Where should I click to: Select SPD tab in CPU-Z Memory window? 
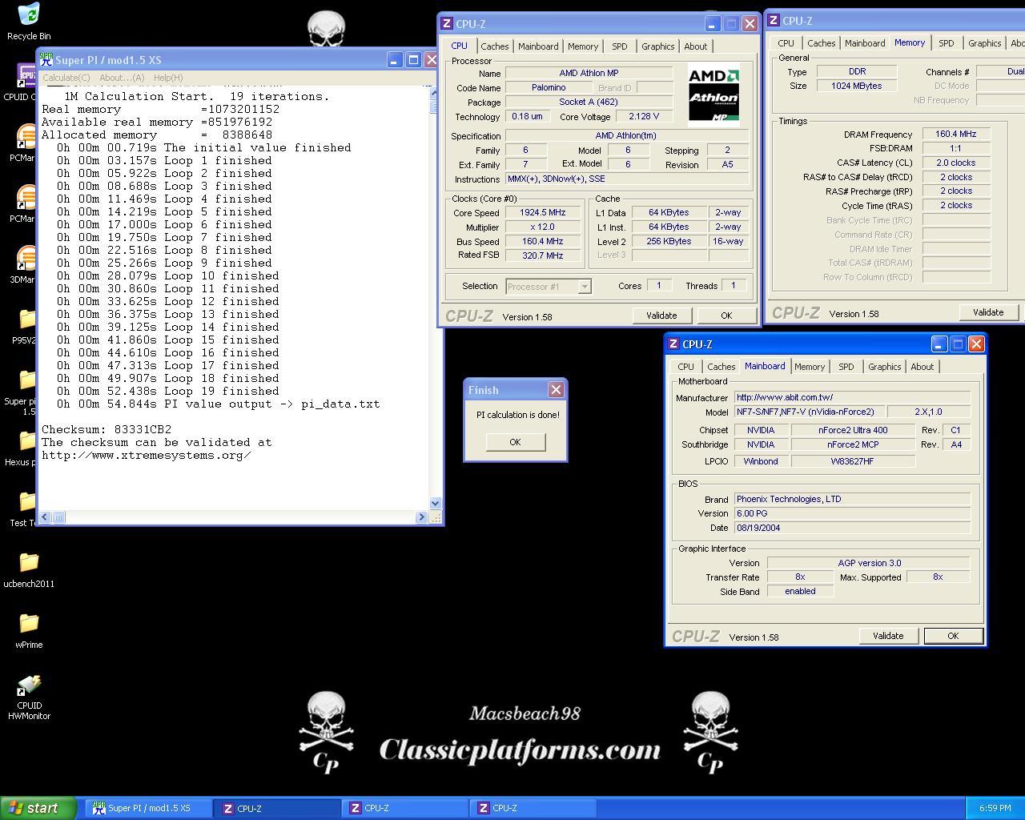[x=947, y=43]
